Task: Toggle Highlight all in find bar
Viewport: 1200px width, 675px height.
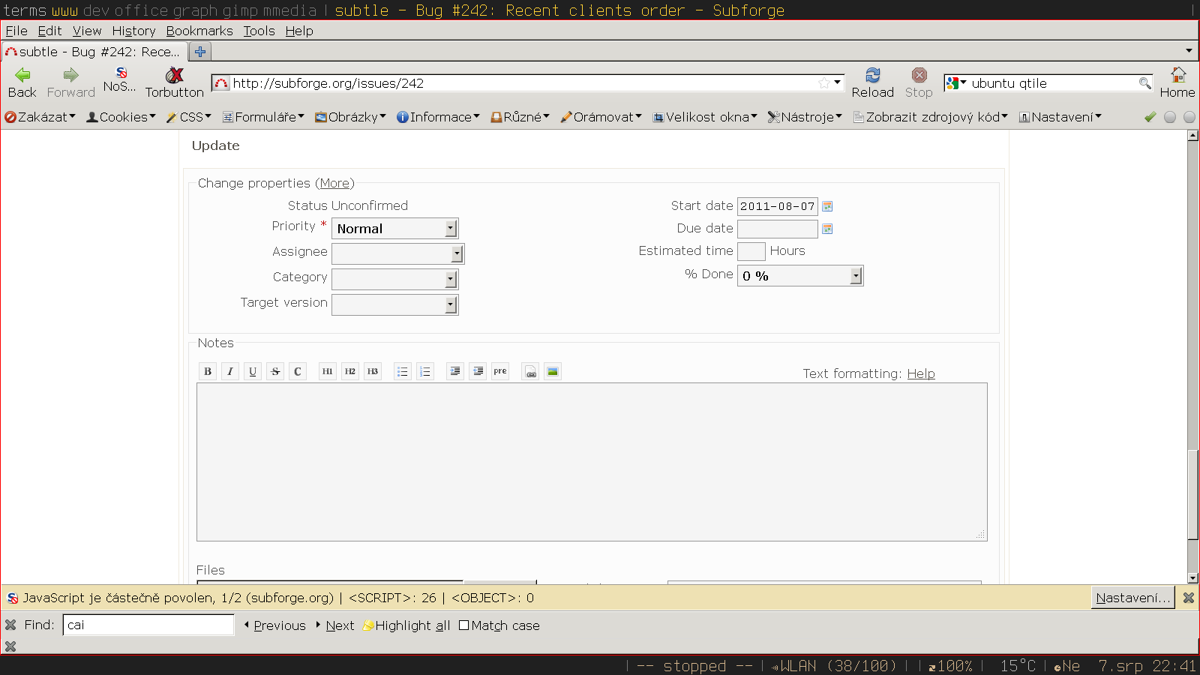Action: click(406, 625)
